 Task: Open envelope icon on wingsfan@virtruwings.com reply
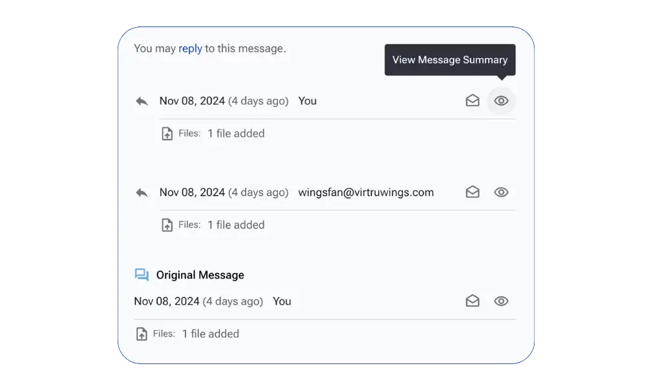[472, 192]
